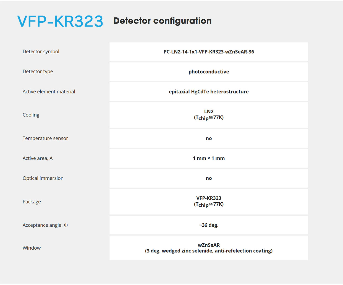Image resolution: width=343 pixels, height=285 pixels.
Task: Select the Optical immersion label
Action: (43, 178)
